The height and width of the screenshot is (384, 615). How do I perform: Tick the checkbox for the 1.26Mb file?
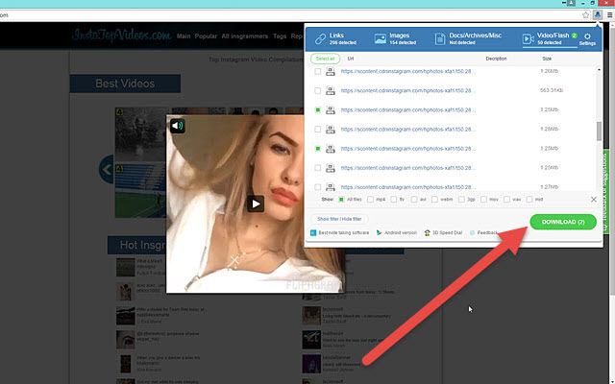coord(318,71)
